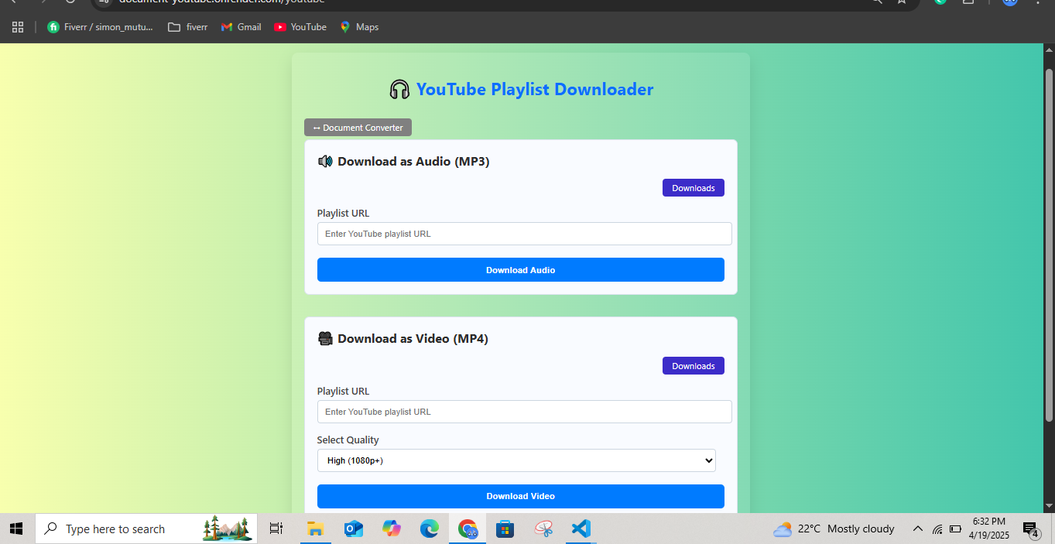Switch to Chrome in the taskbar

468,529
